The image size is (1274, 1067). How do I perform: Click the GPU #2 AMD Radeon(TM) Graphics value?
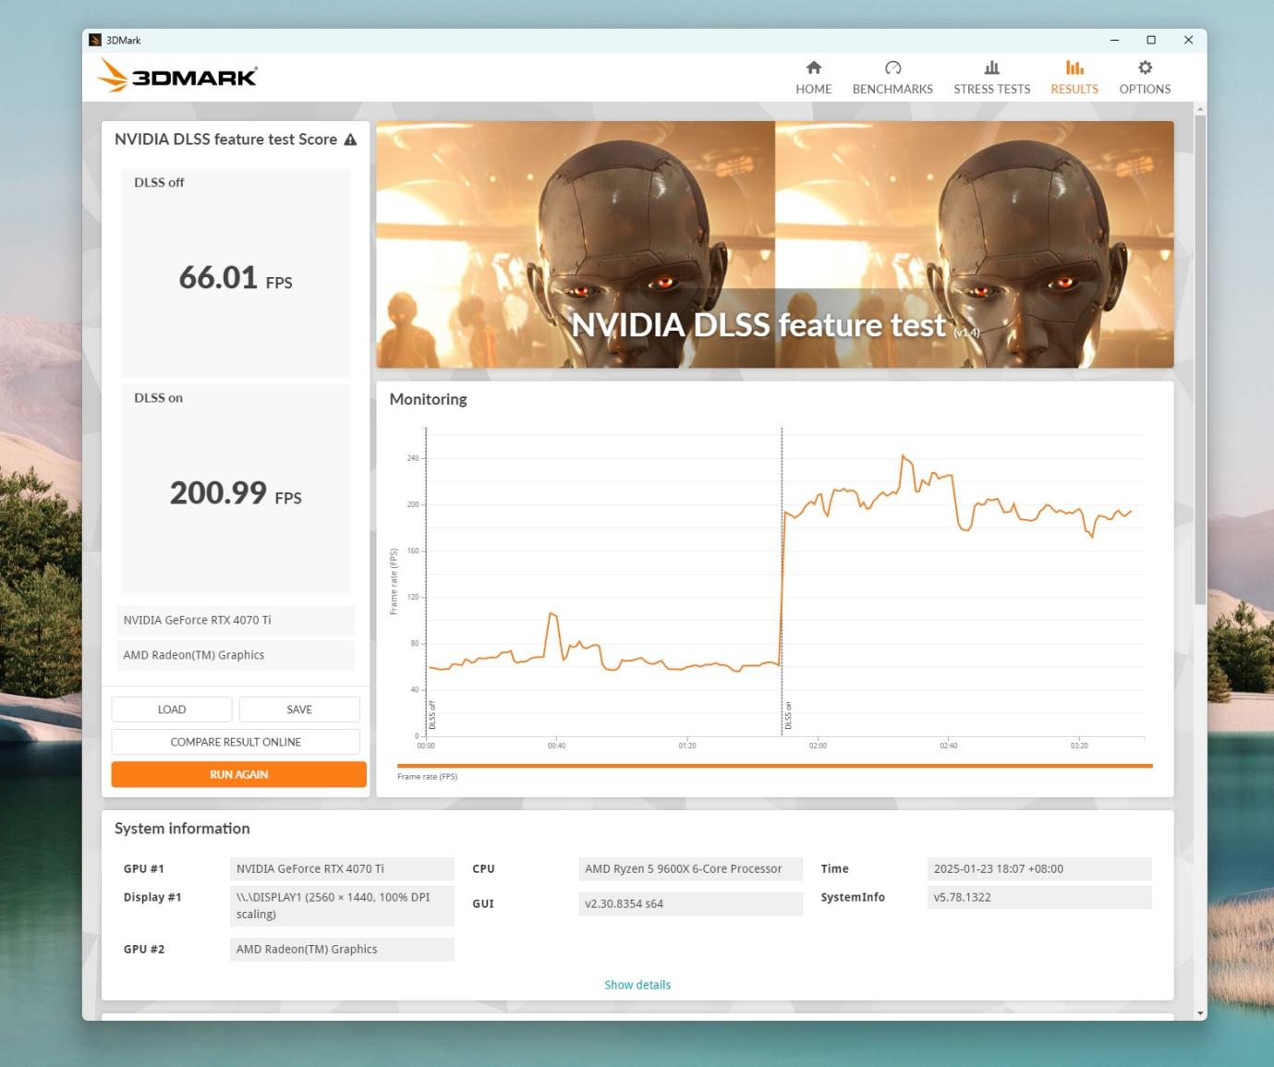click(x=342, y=949)
